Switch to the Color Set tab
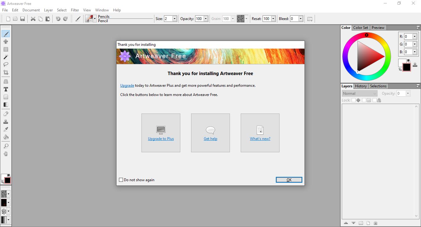Image resolution: width=421 pixels, height=227 pixels. pyautogui.click(x=361, y=28)
